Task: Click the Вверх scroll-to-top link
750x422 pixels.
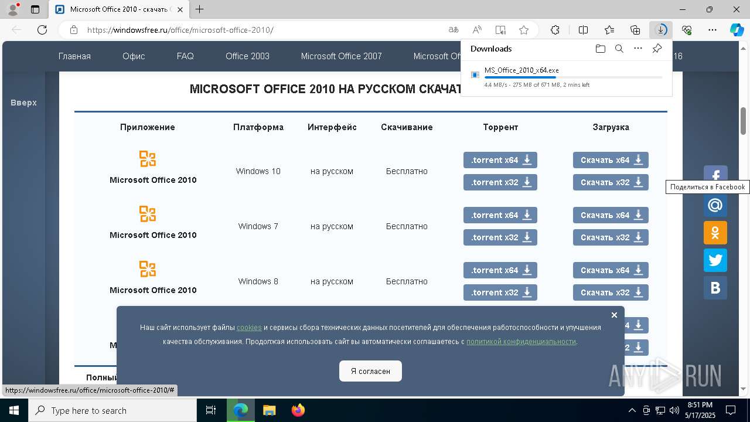Action: coord(23,103)
